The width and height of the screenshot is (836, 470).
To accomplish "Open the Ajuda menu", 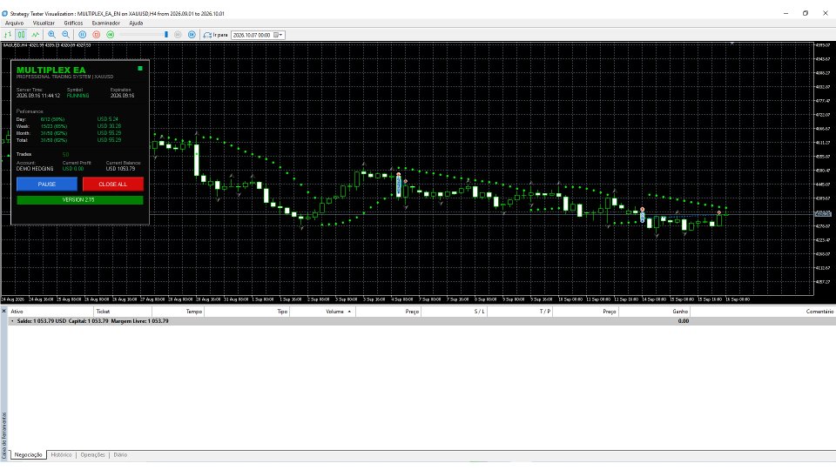I will tap(136, 23).
